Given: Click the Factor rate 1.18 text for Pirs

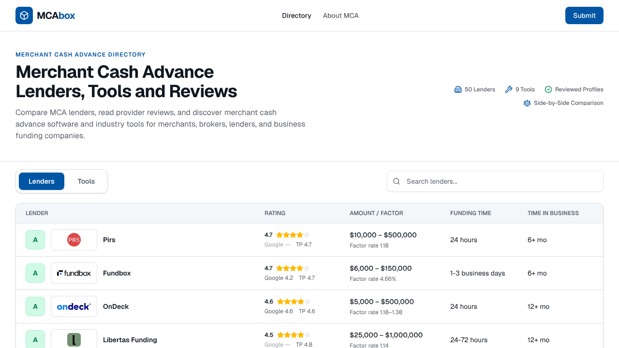Looking at the screenshot, I should 369,246.
